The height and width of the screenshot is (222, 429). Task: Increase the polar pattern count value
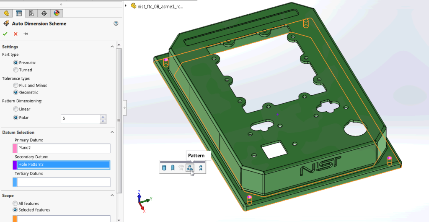(103, 117)
